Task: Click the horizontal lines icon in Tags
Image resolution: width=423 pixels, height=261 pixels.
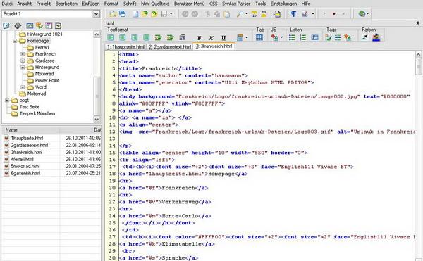Action: pos(338,37)
